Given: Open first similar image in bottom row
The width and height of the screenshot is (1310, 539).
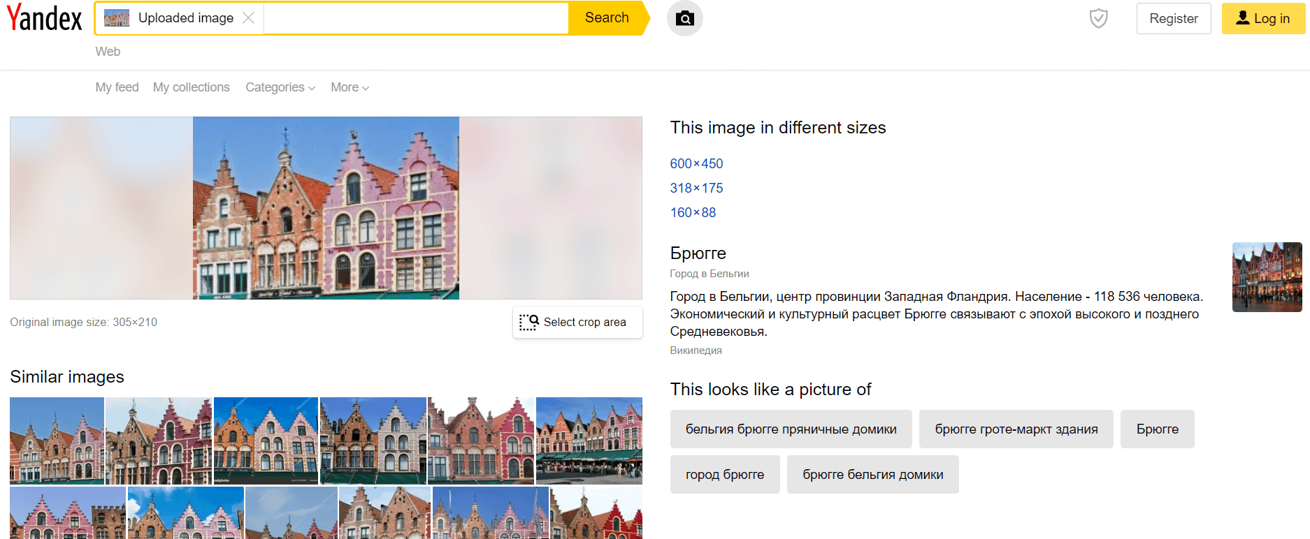Looking at the screenshot, I should click(68, 512).
